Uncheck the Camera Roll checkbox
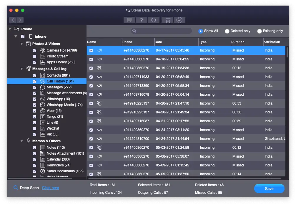This screenshot has width=296, height=205. tap(34, 50)
